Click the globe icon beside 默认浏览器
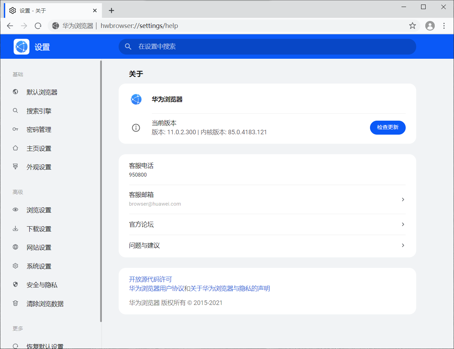Viewport: 454px width, 349px height. pos(15,92)
